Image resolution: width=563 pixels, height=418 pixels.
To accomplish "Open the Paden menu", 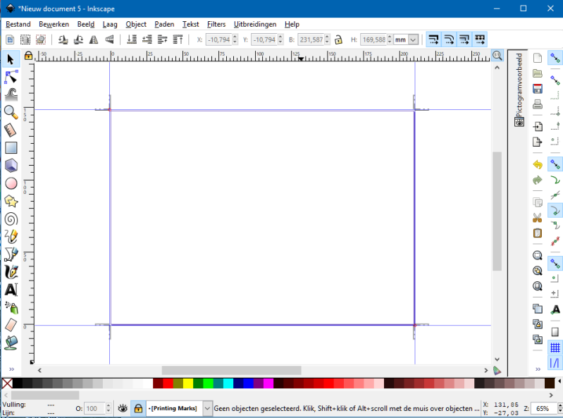I will click(x=164, y=24).
